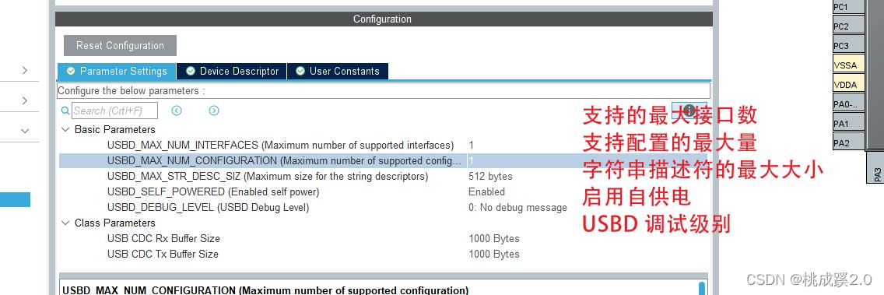Edit the max configuration value 1
Screen dimensions: 884x295
point(472,161)
